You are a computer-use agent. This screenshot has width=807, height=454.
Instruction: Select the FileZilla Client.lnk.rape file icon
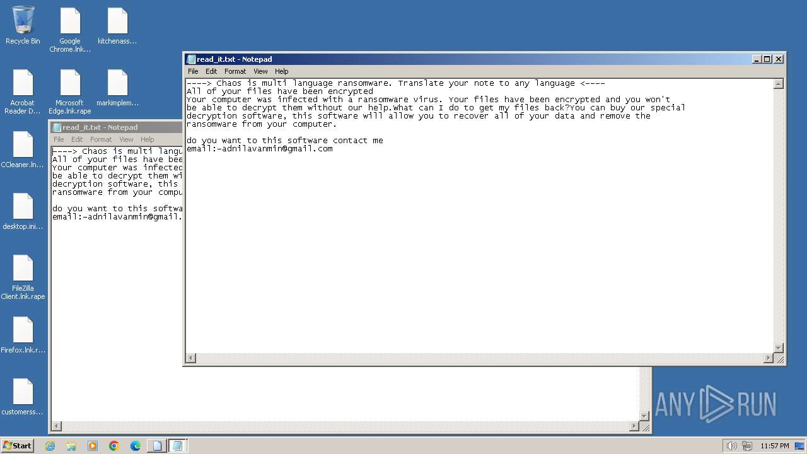pyautogui.click(x=23, y=277)
